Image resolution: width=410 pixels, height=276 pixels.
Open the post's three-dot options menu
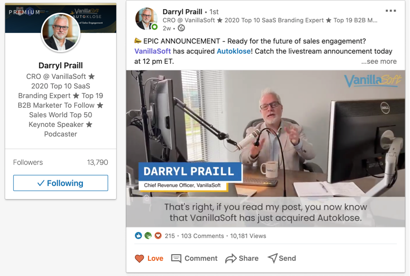(391, 11)
